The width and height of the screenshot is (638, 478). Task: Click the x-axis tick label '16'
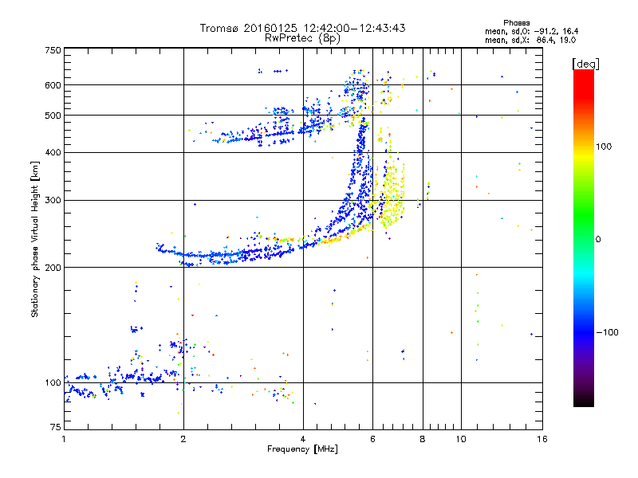tap(542, 439)
